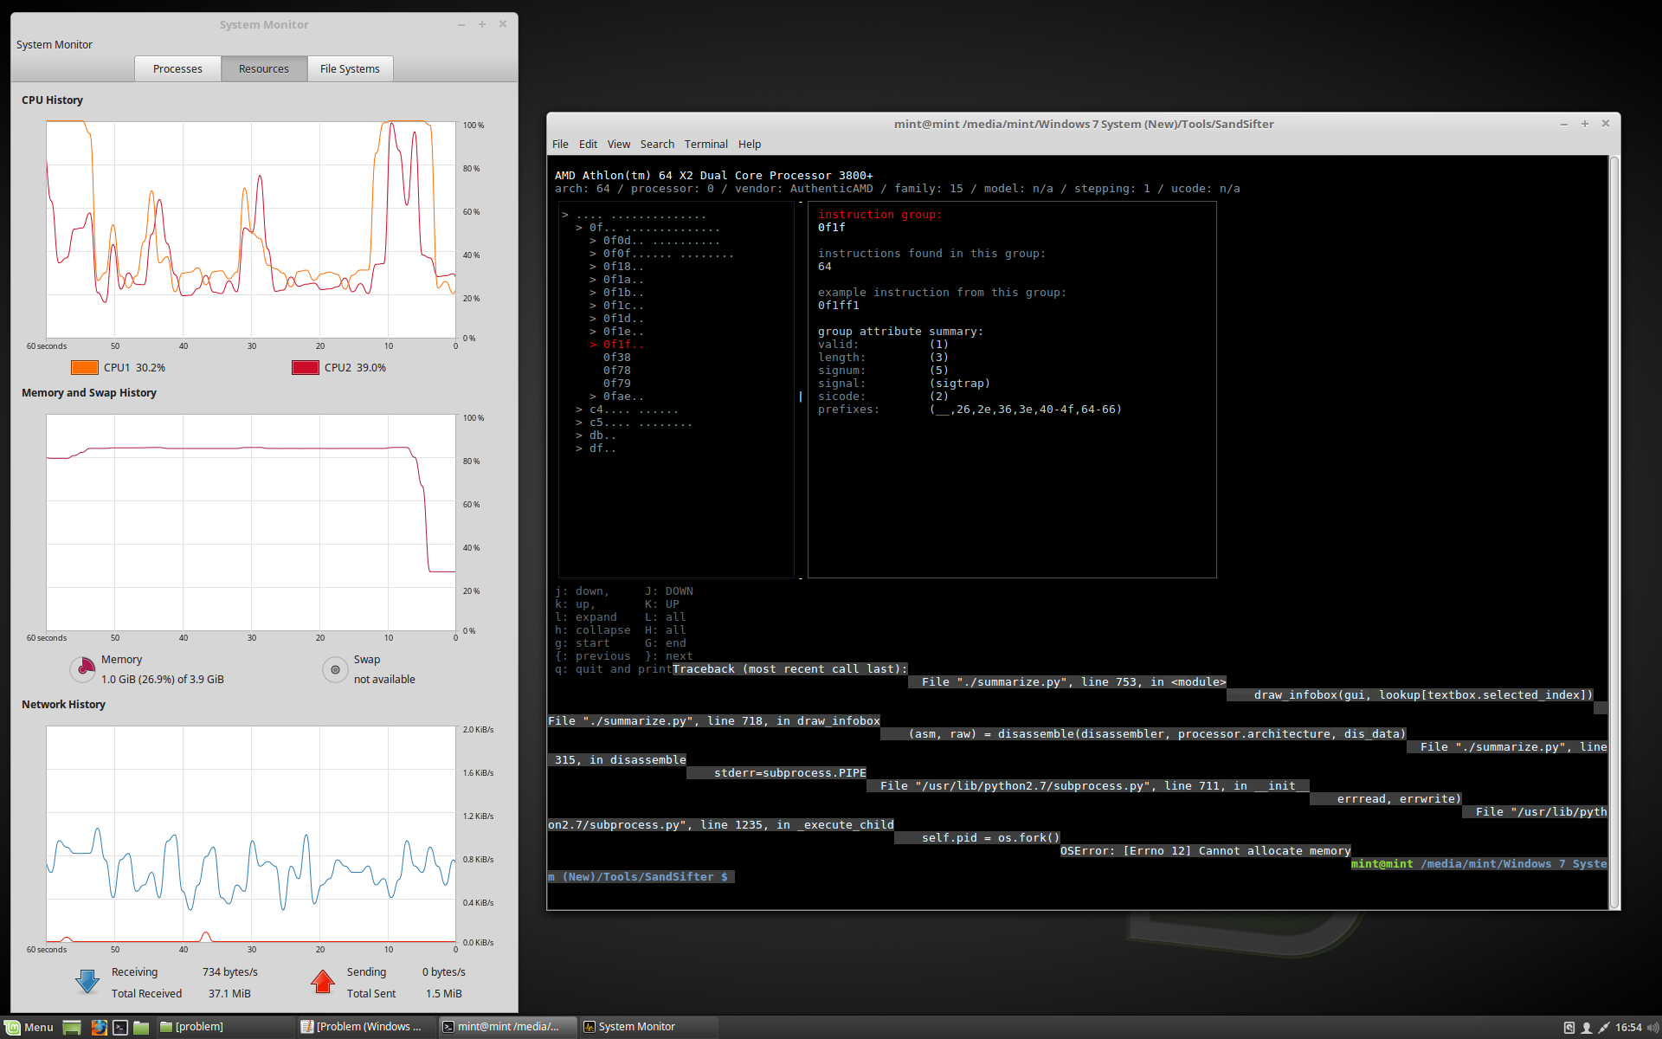The height and width of the screenshot is (1039, 1662).
Task: Open the Mint Menu button
Action: (29, 1027)
